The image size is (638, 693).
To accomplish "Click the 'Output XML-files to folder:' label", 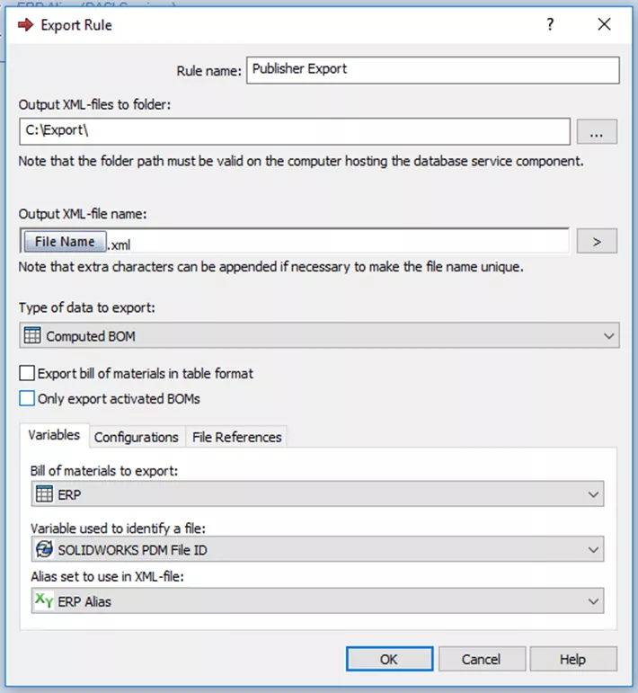I will point(94,105).
